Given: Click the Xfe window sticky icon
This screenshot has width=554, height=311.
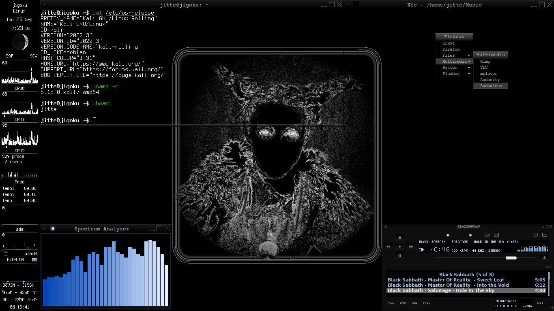Looking at the screenshot, I should (x=348, y=5).
